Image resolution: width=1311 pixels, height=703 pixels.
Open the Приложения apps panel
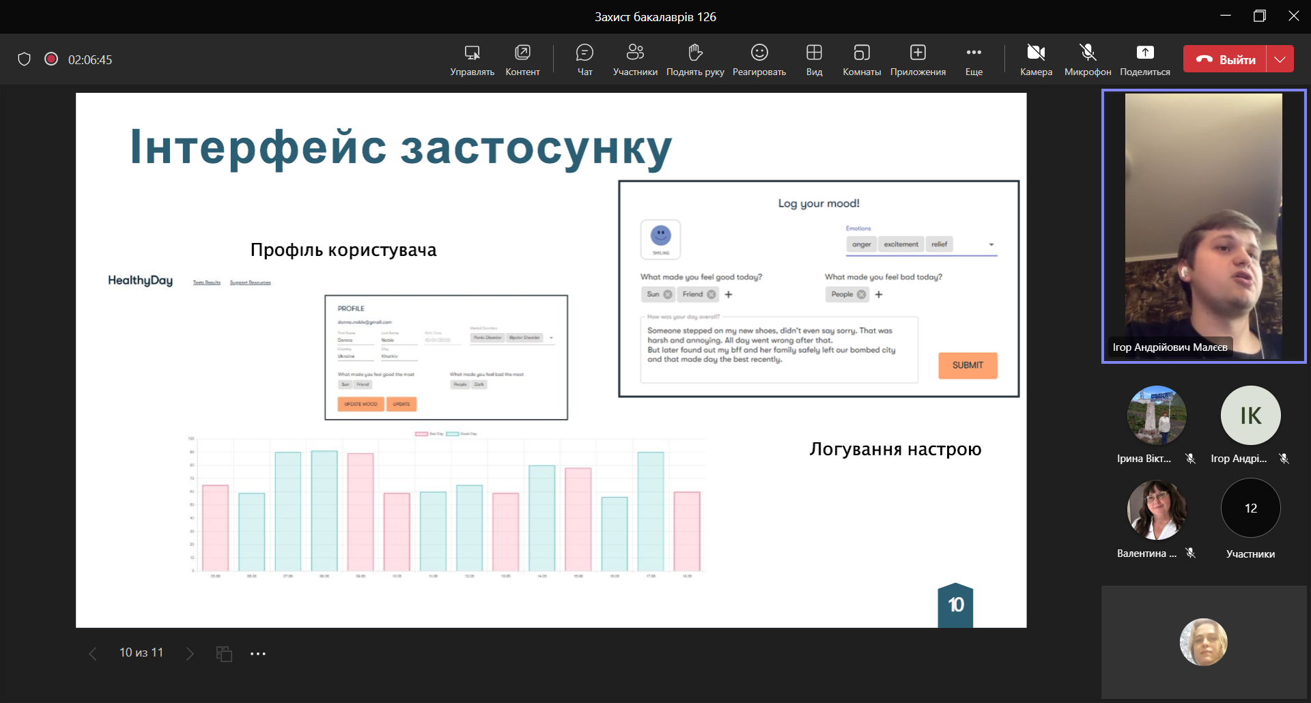pos(918,59)
